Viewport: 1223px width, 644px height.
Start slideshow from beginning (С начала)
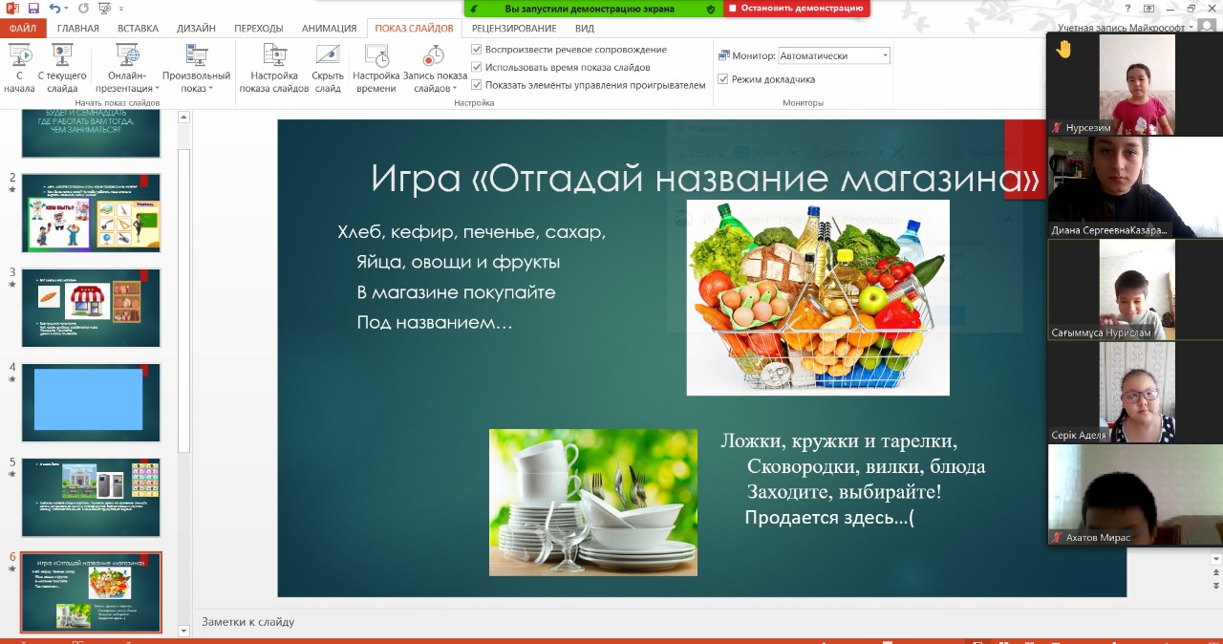pyautogui.click(x=19, y=68)
